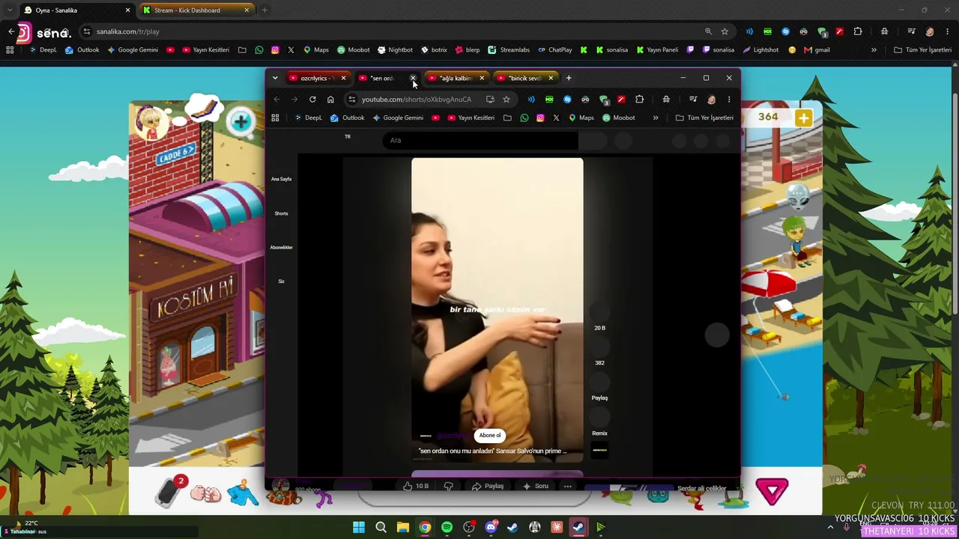959x539 pixels.
Task: Open the Nightbot bookmark
Action: pyautogui.click(x=396, y=50)
